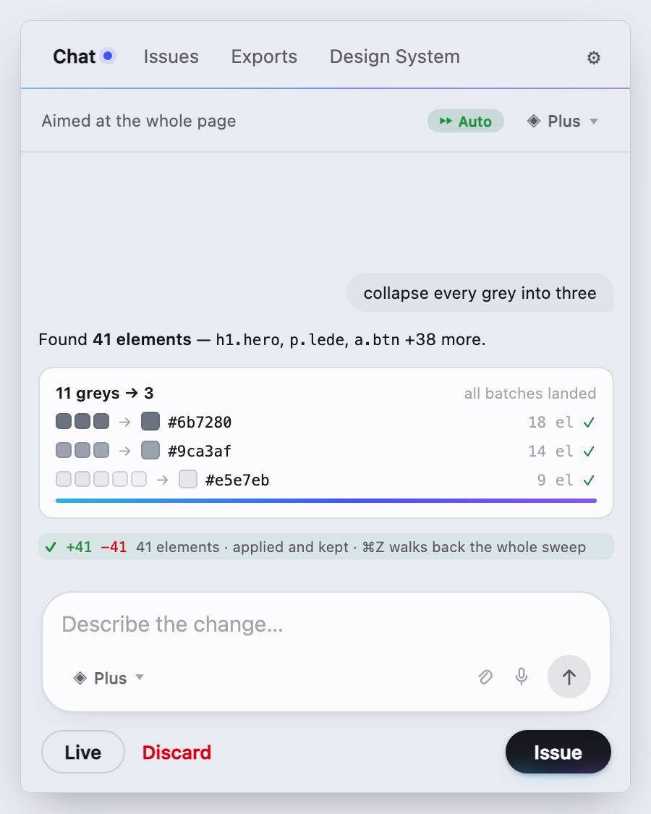
Task: Send message with the up arrow button
Action: (569, 677)
